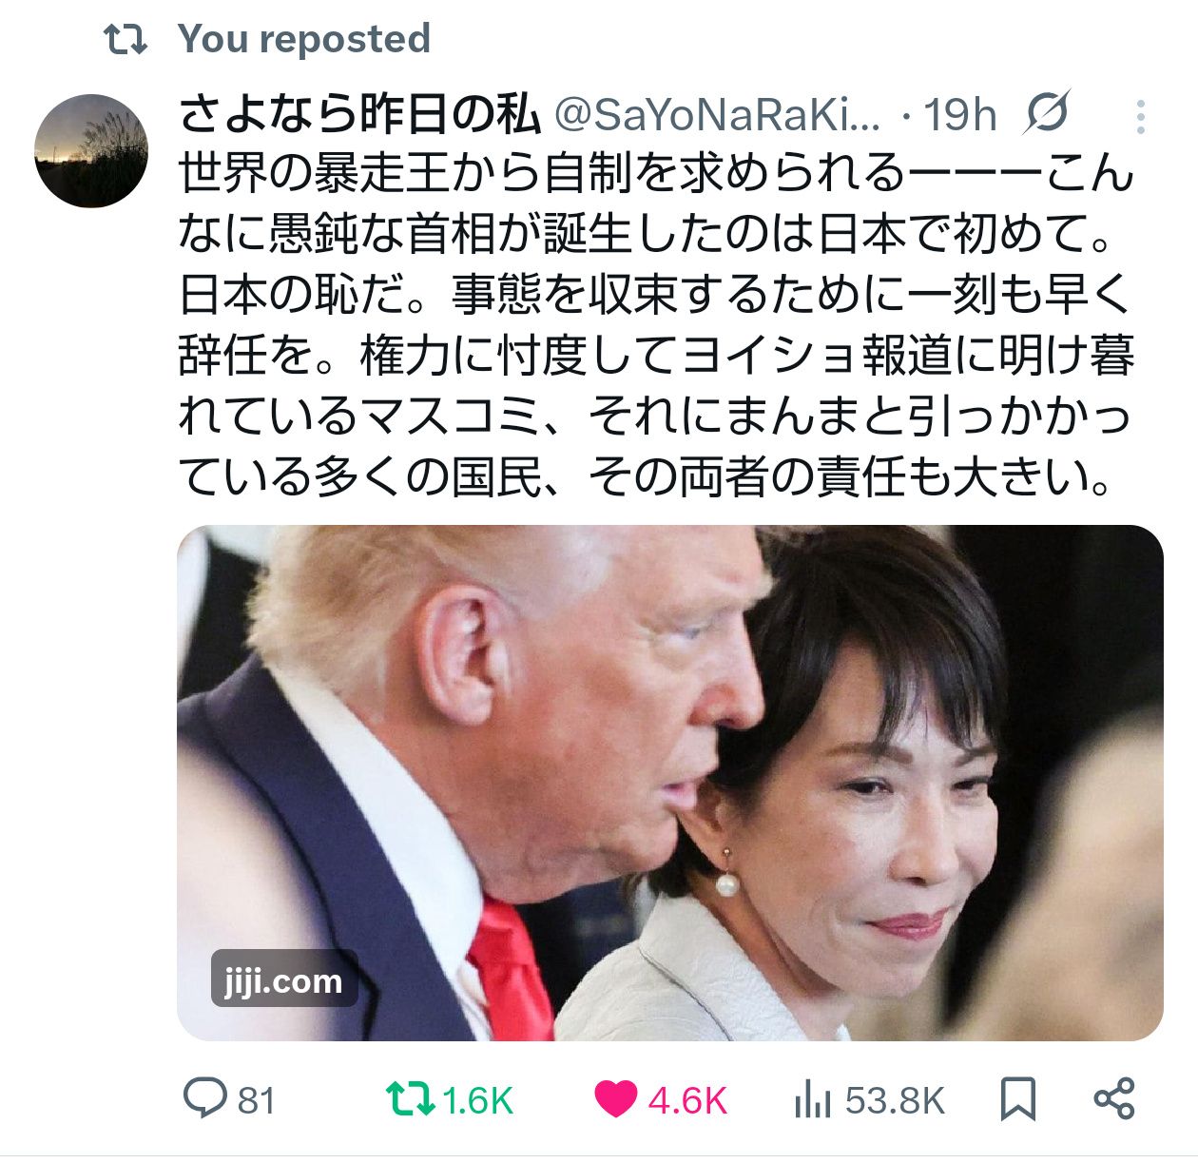The image size is (1198, 1163).
Task: Open the three-dot more options menu
Action: [x=1140, y=116]
